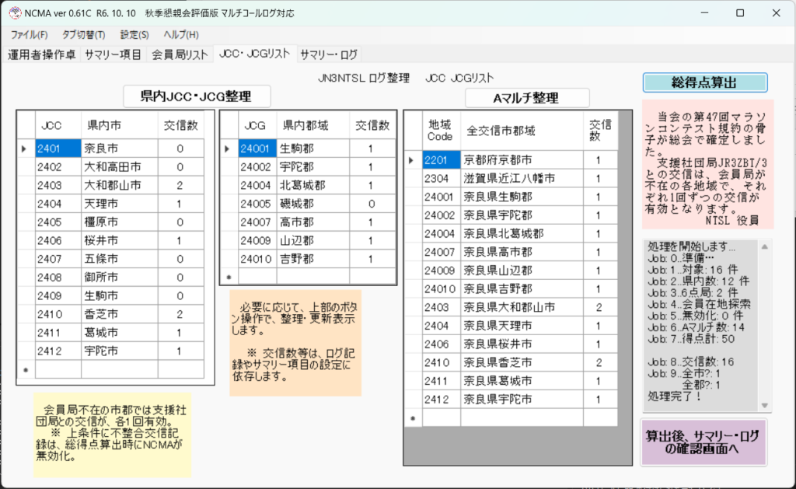Click the 地域Code column header
The width and height of the screenshot is (796, 489).
coord(440,129)
